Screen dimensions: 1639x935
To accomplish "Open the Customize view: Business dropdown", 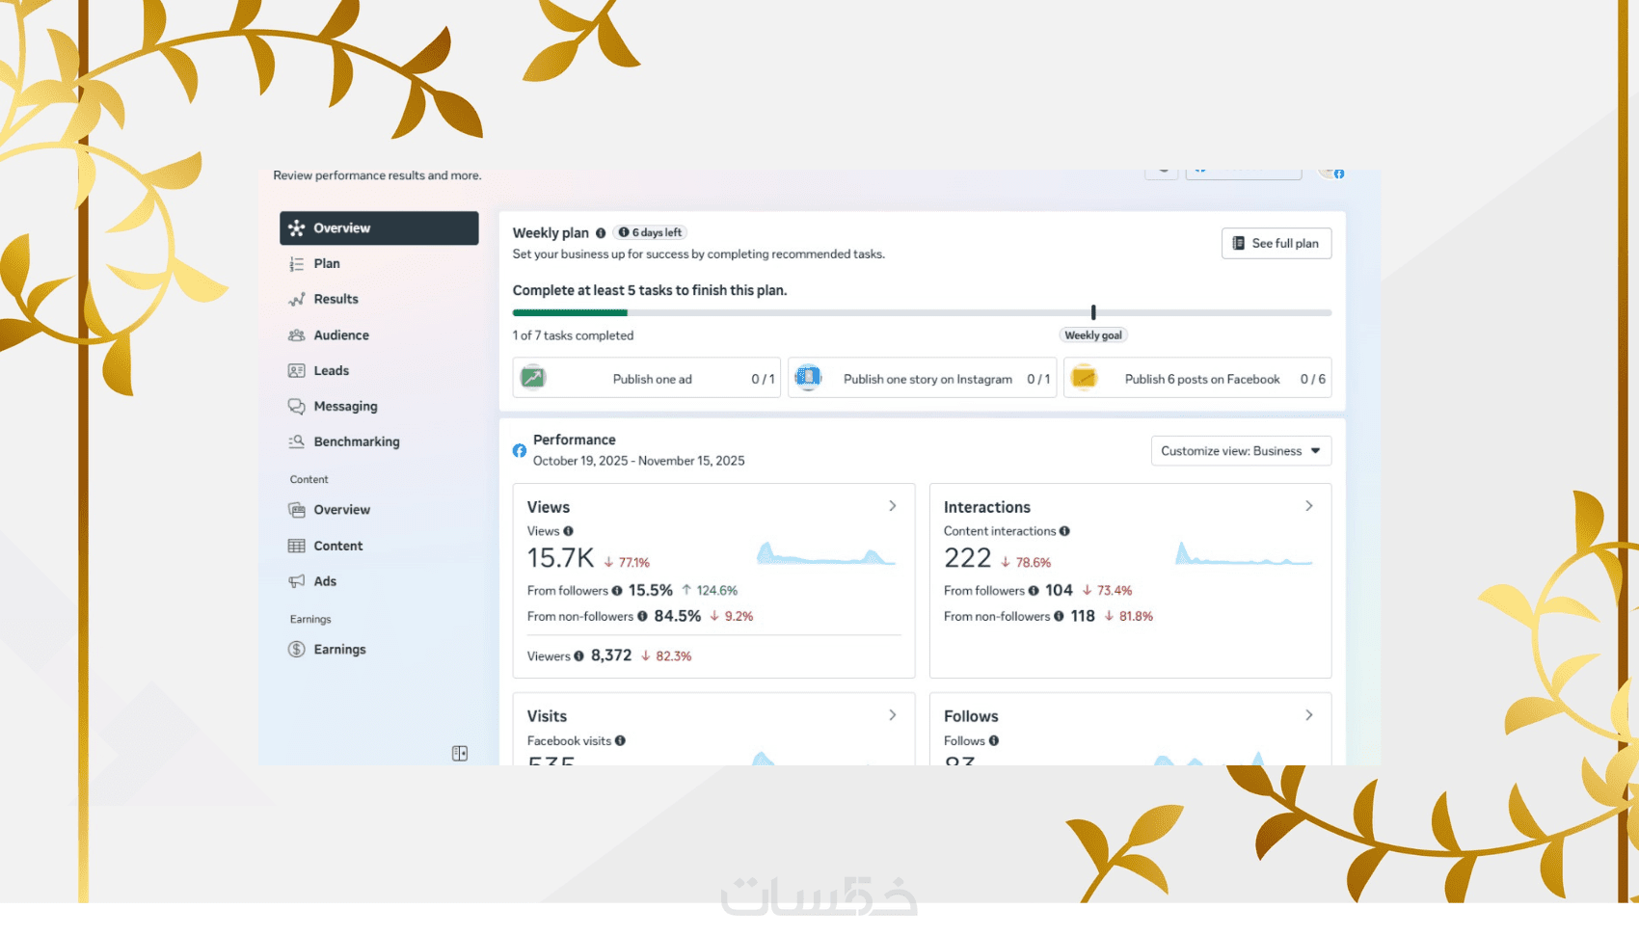I will (1241, 451).
